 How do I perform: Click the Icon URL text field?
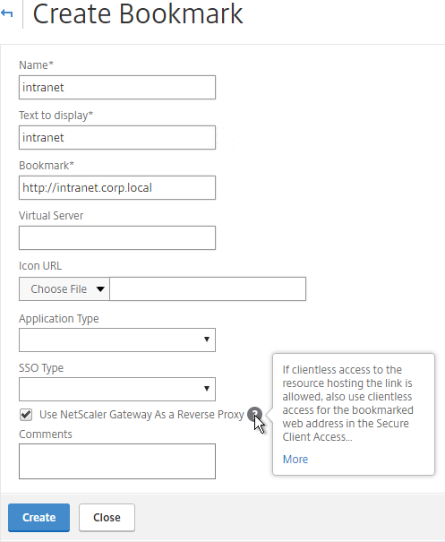[x=208, y=289]
